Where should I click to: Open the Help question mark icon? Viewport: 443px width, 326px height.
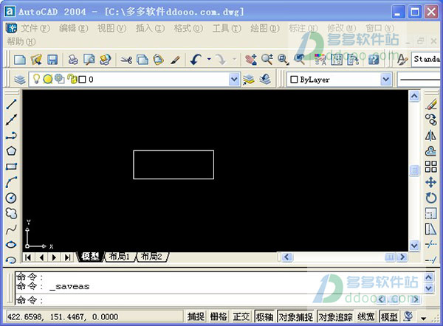[x=374, y=60]
